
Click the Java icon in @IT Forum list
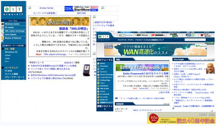click(98, 83)
